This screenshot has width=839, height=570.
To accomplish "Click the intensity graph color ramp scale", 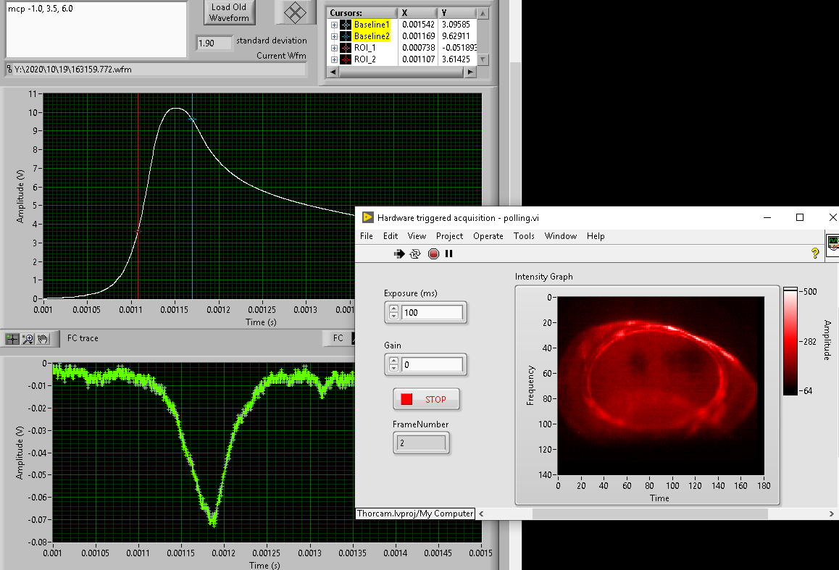I will coord(791,340).
